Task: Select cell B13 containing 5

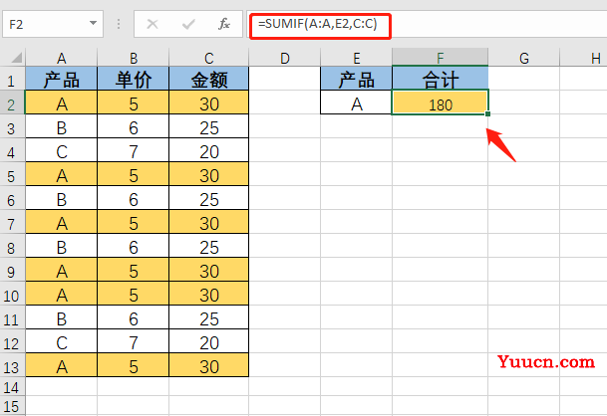Action: pos(134,367)
